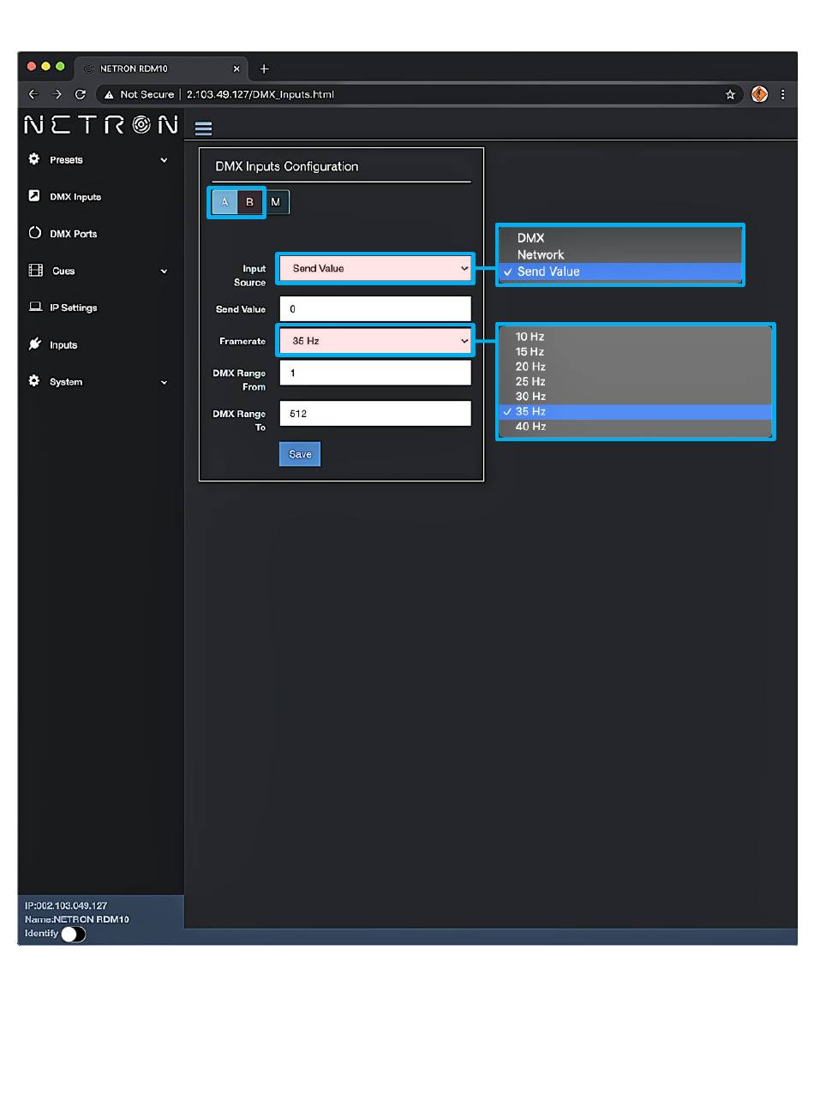Image resolution: width=814 pixels, height=1093 pixels.
Task: Click the DMX Range To field
Action: click(375, 413)
